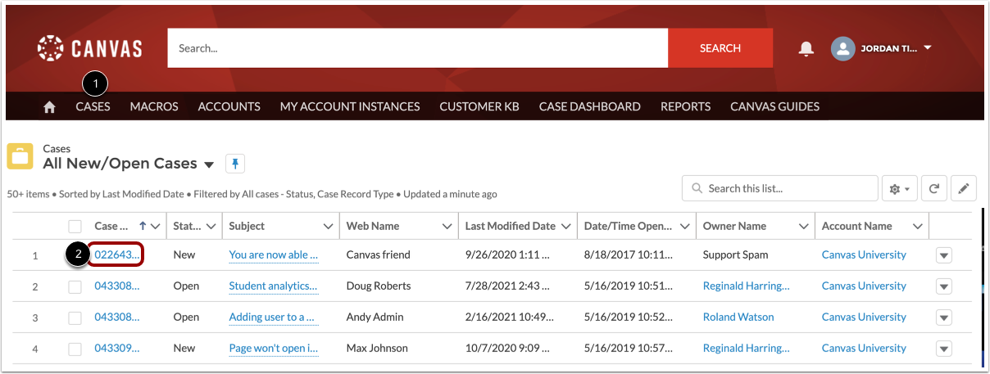The image size is (990, 374).
Task: Click into the Search this list field
Action: point(769,188)
